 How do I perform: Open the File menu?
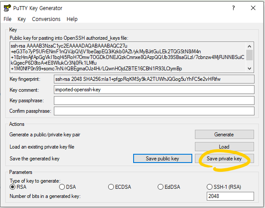pyautogui.click(x=7, y=19)
